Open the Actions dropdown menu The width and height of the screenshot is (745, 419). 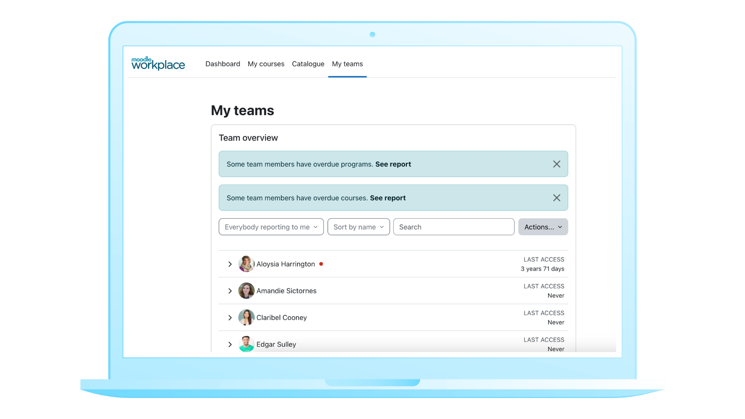click(542, 227)
